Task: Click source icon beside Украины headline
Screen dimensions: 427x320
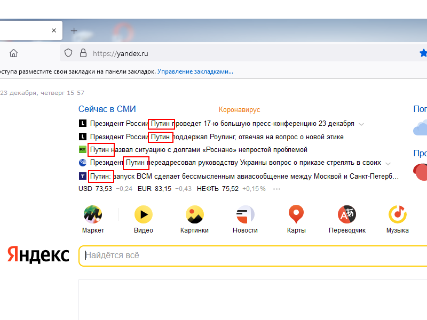Action: pos(83,163)
